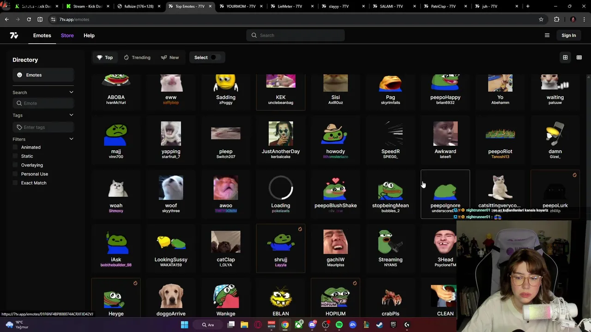Open the hamburger menu icon
Viewport: 591px width, 332px height.
[547, 36]
